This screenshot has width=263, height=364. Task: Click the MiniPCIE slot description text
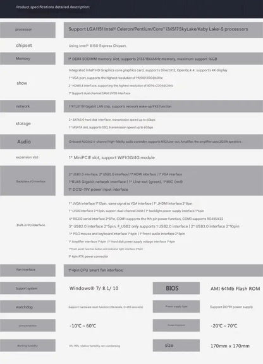coord(112,157)
